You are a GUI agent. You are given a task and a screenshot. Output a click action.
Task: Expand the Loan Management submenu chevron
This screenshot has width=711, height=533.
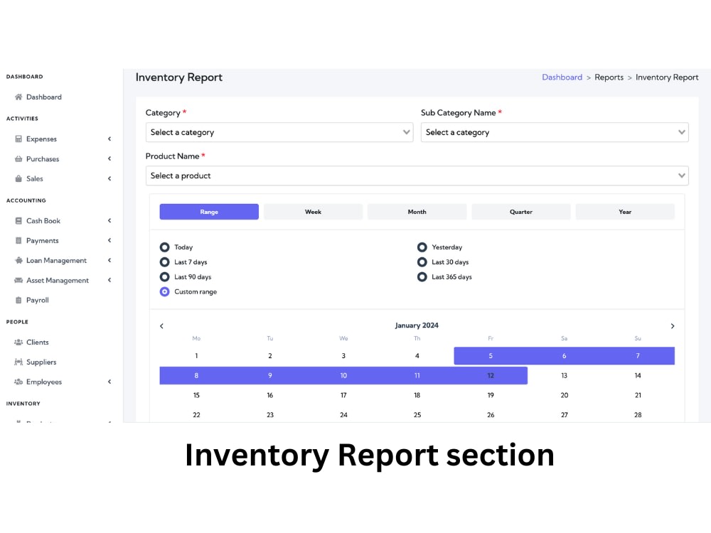coord(109,260)
